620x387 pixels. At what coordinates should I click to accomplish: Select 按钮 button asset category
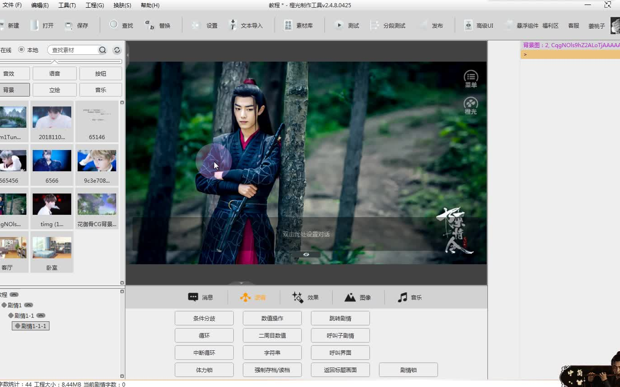tap(101, 73)
